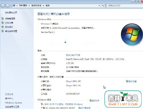
Task: Open 操作中心 link in sidebar
Action: (9, 98)
